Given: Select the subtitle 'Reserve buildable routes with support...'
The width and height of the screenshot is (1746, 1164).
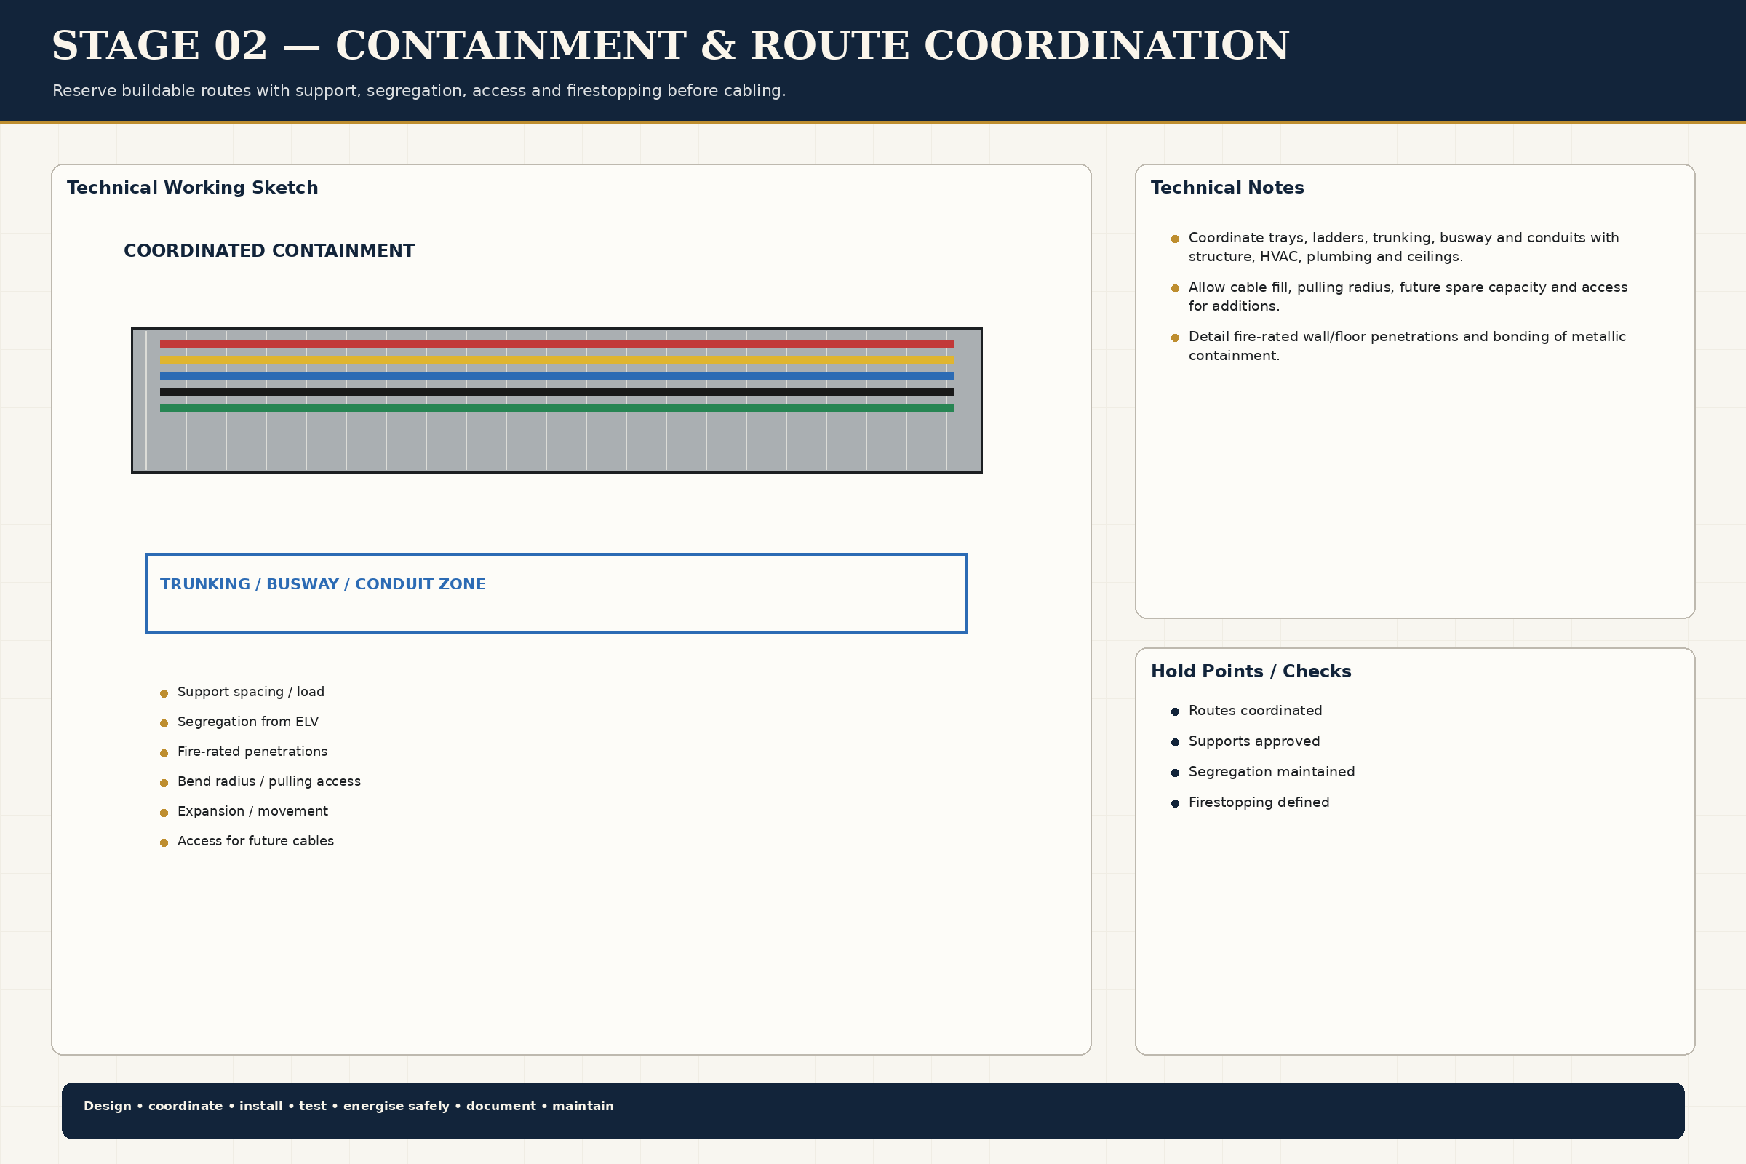Looking at the screenshot, I should coord(419,90).
